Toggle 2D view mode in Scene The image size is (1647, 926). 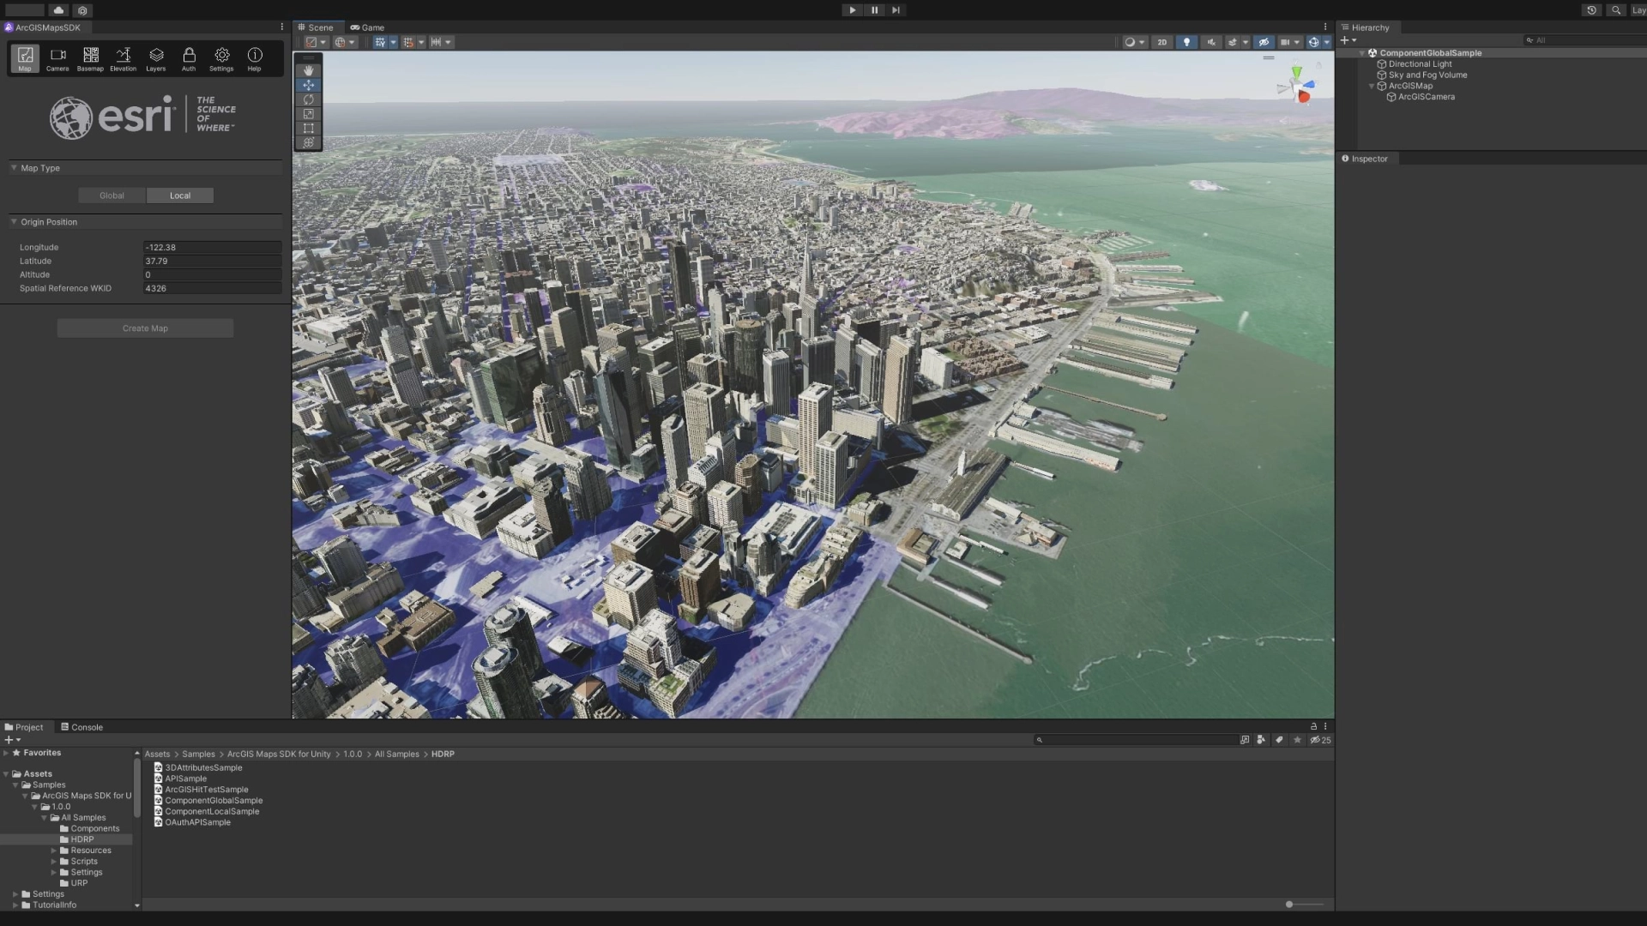(x=1162, y=42)
